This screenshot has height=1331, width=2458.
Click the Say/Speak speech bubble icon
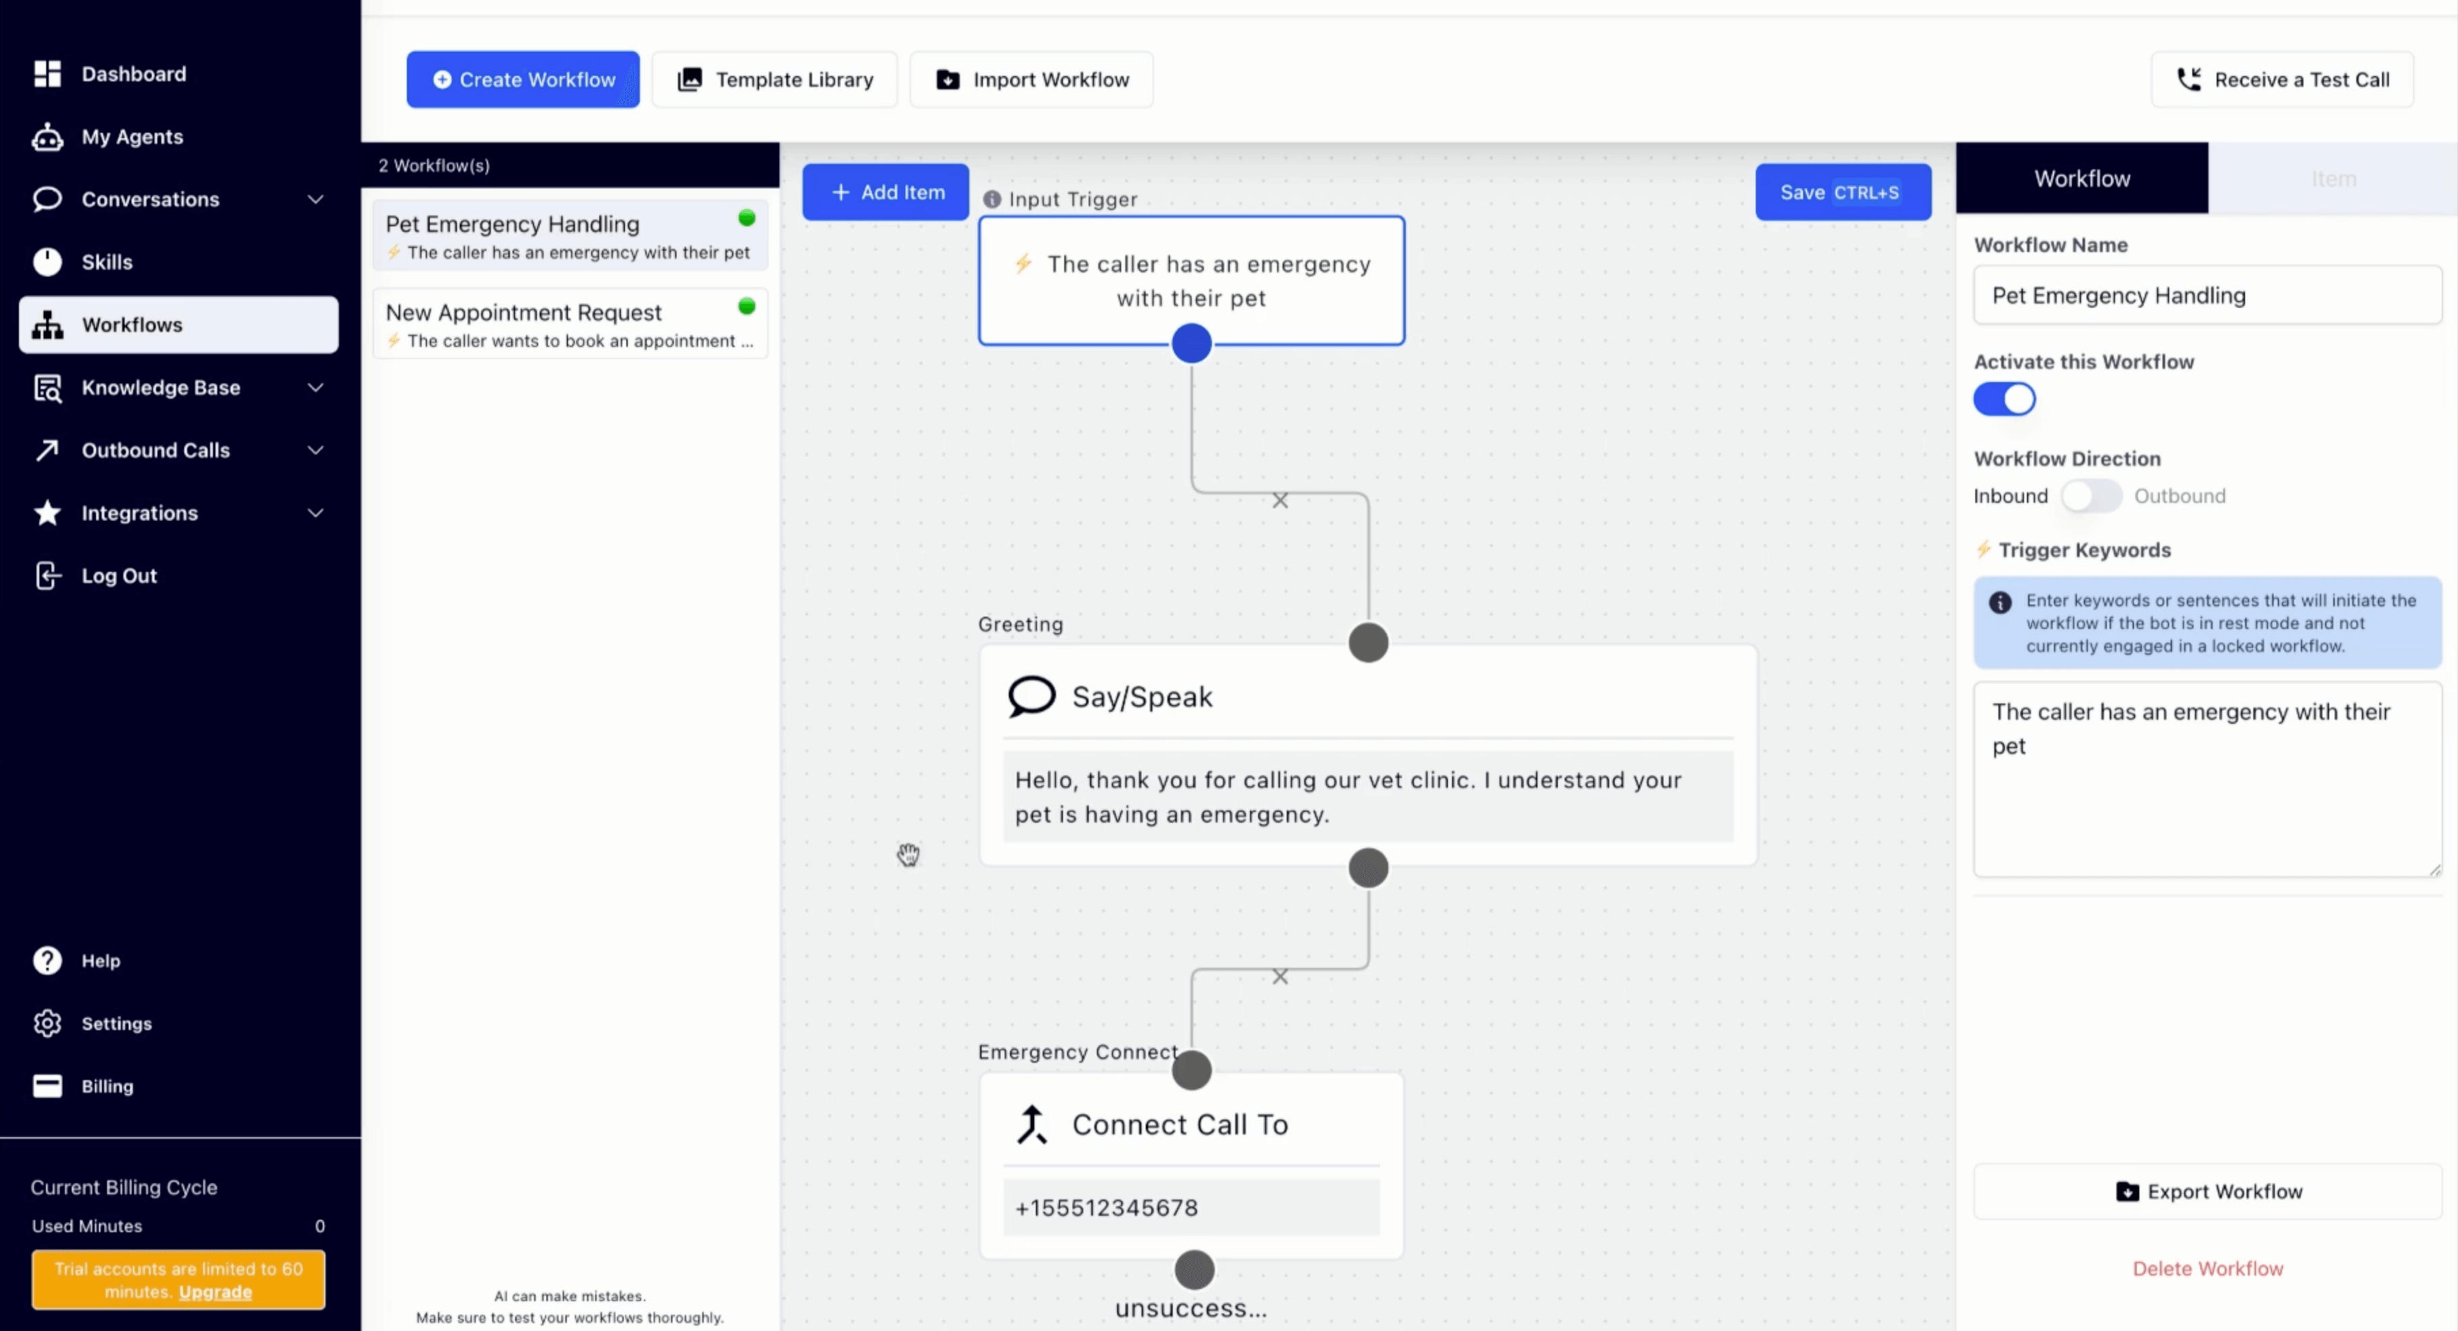pos(1032,697)
